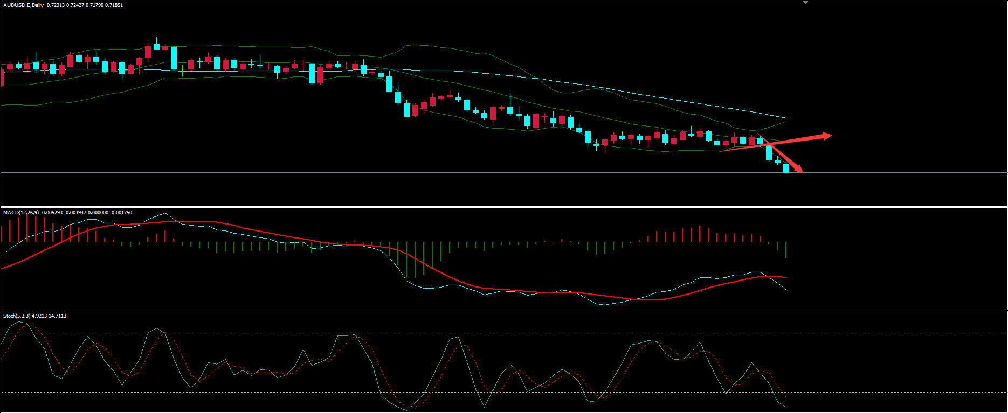The image size is (1008, 413).
Task: Click the tallest red MACD histogram bar
Action: point(26,228)
